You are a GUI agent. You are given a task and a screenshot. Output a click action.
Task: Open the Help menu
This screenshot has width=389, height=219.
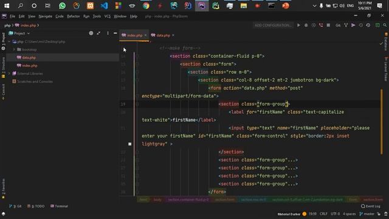[134, 16]
